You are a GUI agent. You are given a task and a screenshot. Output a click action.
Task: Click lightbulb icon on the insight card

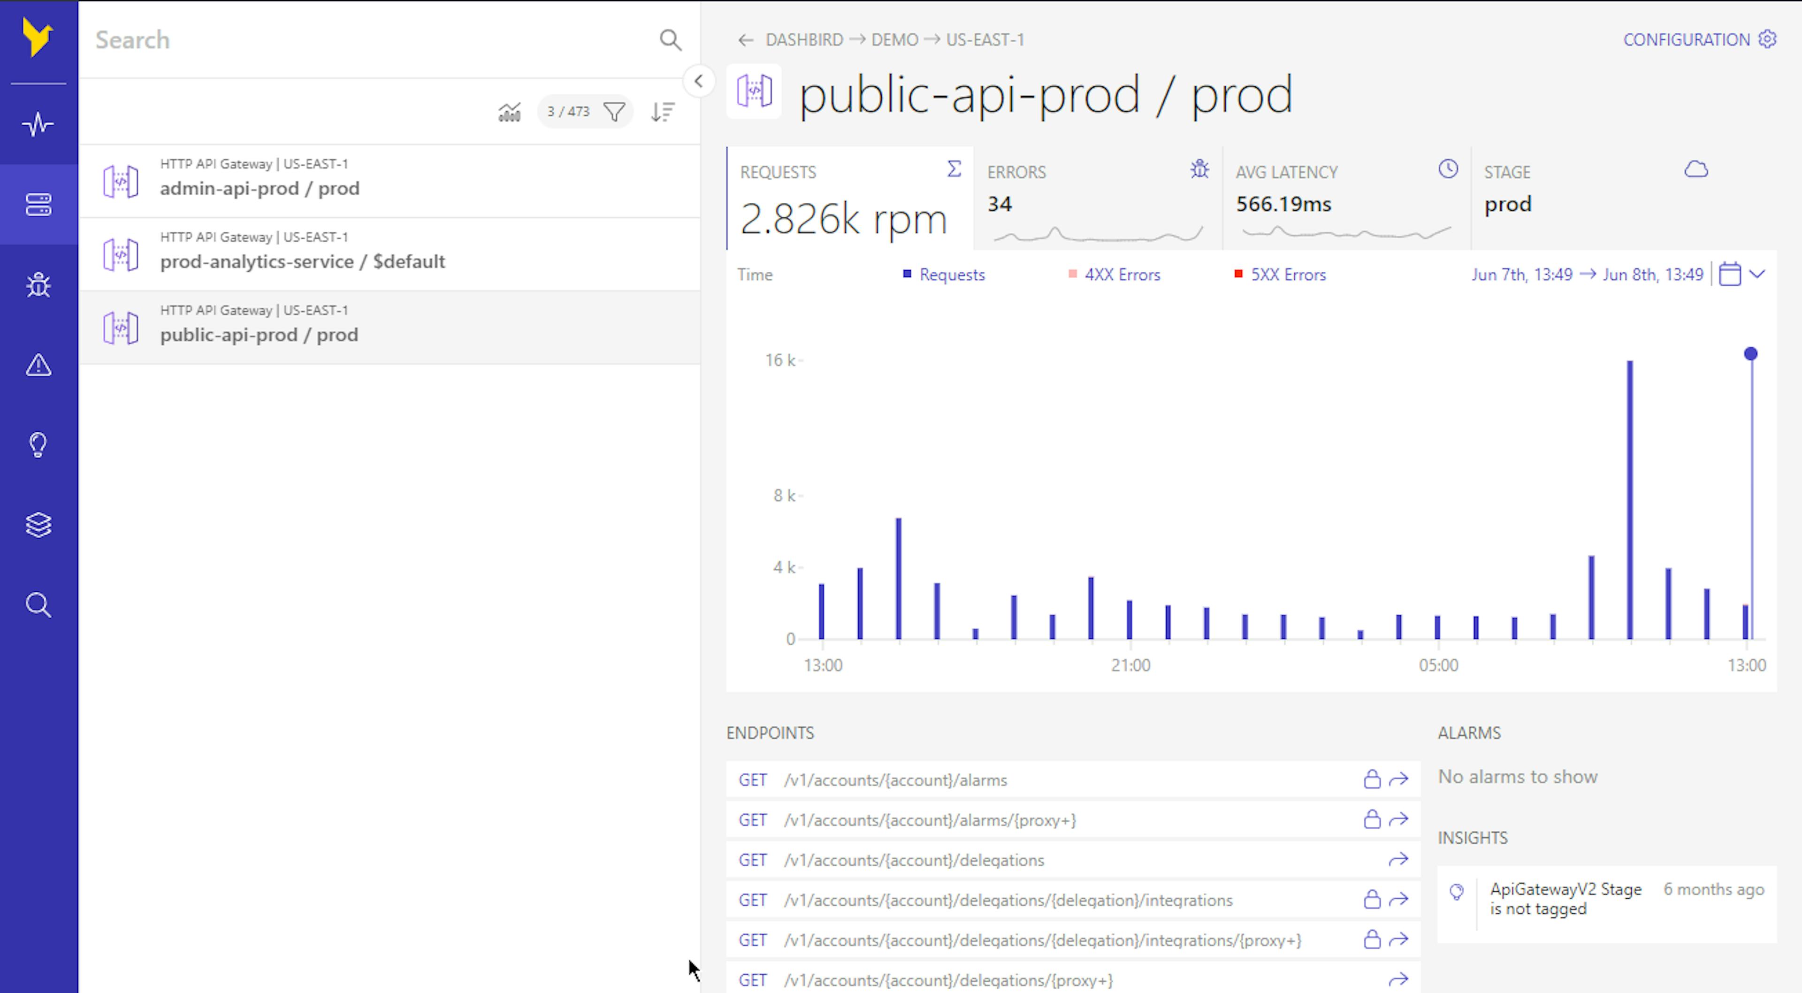click(x=1457, y=892)
